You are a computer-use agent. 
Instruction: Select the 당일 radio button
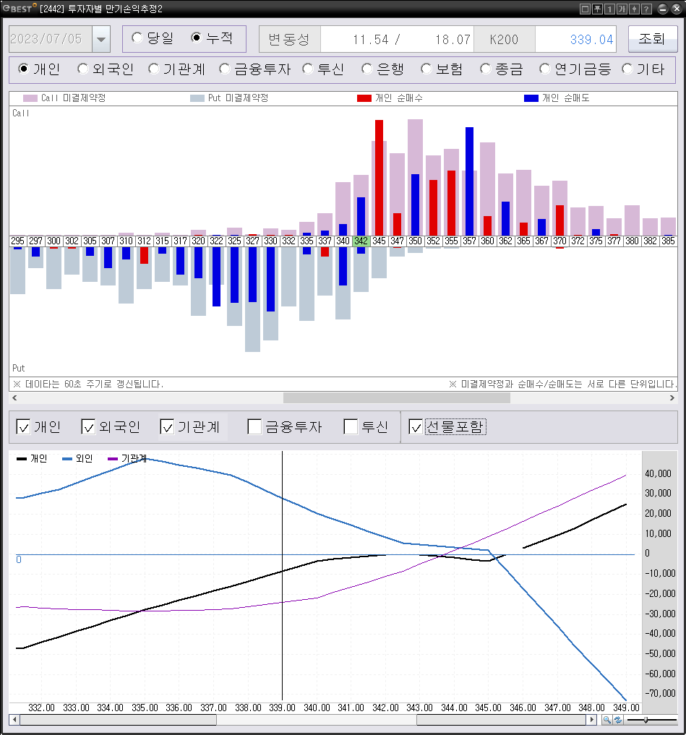pyautogui.click(x=137, y=38)
